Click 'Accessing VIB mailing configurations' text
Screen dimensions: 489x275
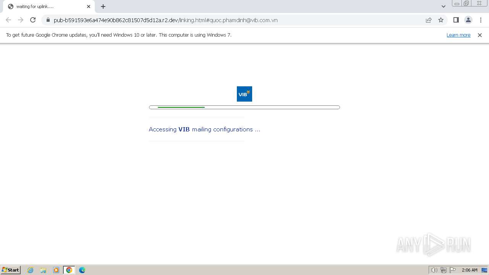click(204, 129)
